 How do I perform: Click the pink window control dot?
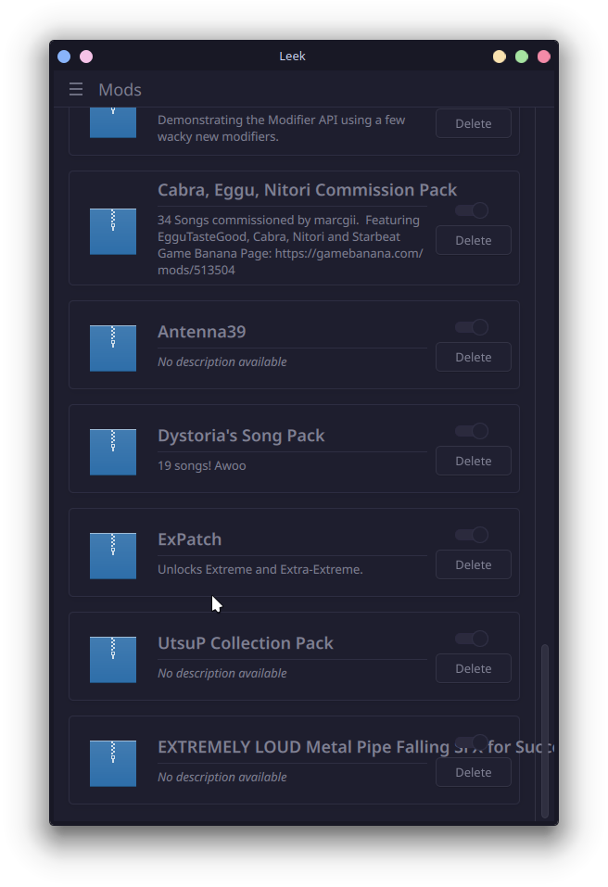[x=86, y=57]
